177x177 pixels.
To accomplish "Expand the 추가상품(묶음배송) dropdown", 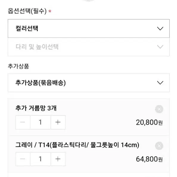I will coord(89,83).
